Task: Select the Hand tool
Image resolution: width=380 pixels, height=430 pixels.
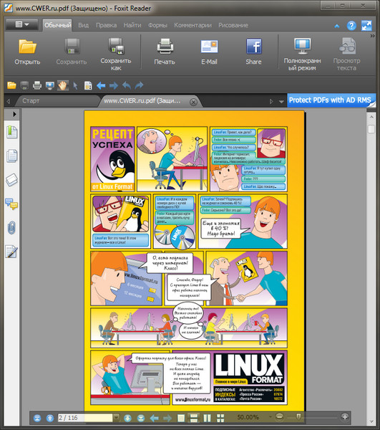Action: pos(63,85)
